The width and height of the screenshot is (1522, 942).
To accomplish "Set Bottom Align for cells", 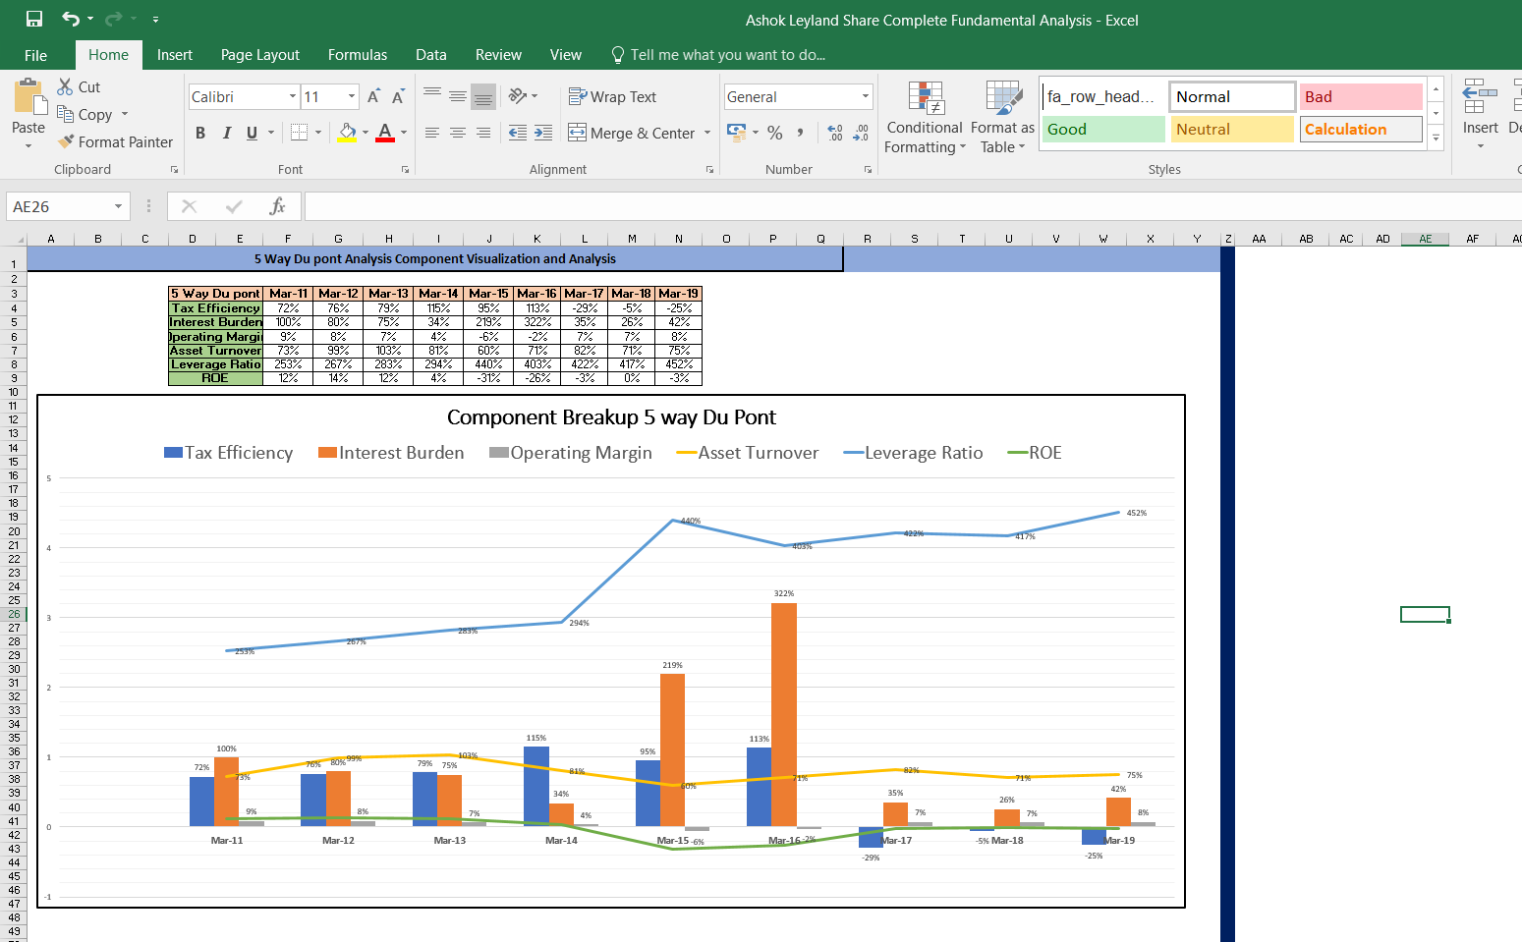I will coord(483,96).
